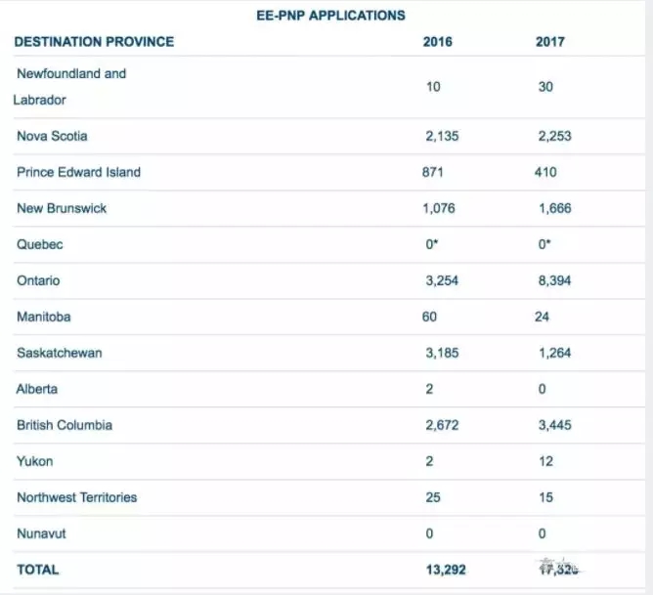This screenshot has width=653, height=595.
Task: Click Newfoundland and Labrador 2017 value 30
Action: point(545,87)
